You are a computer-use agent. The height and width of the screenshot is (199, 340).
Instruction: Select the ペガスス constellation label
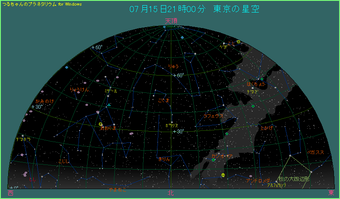coord(315,152)
